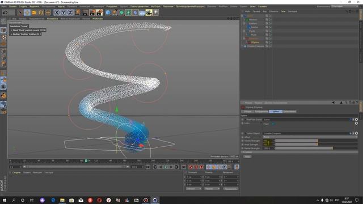Click the Deformer icon in toolbar

pyautogui.click(x=135, y=12)
